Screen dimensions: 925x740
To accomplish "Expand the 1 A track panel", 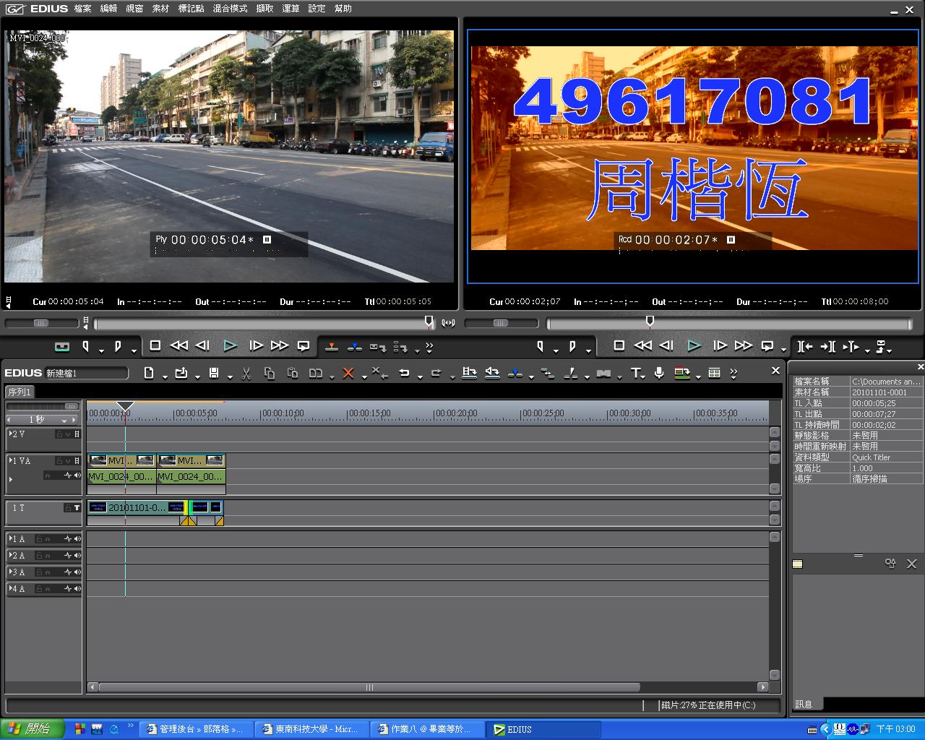I will point(10,538).
